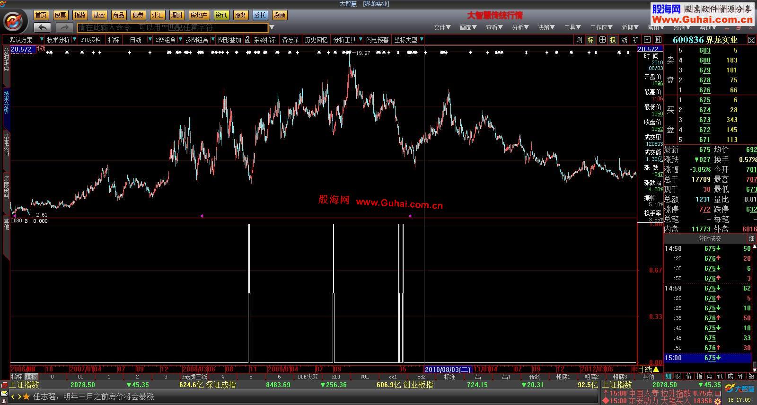Expand the 坐标类型 dropdown arrow
Viewport: 757px width, 405px height.
click(x=422, y=40)
